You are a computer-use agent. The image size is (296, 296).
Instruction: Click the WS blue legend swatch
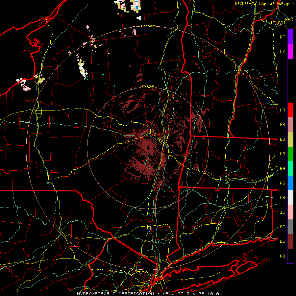point(290,183)
